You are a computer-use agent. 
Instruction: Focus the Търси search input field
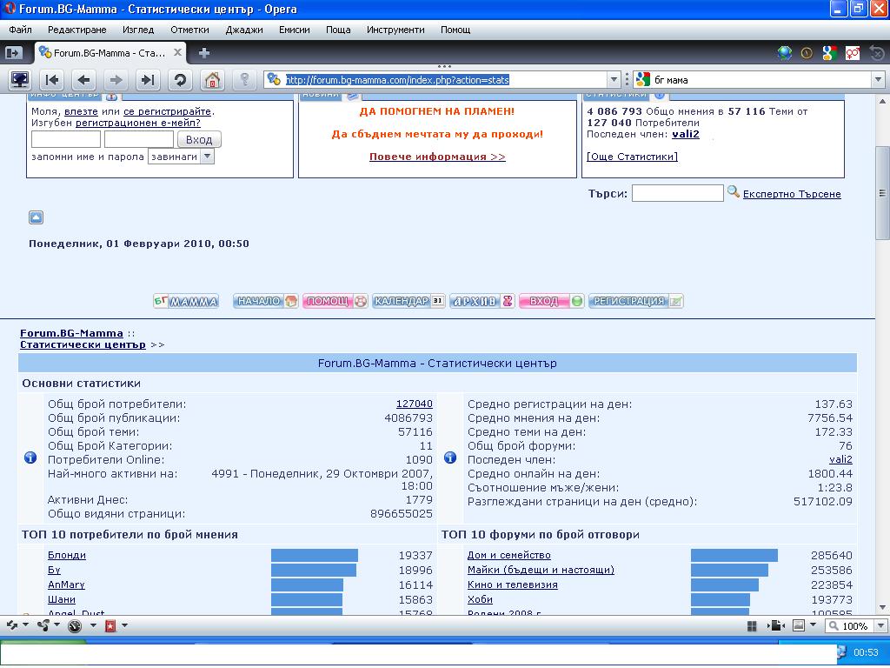[x=677, y=193]
